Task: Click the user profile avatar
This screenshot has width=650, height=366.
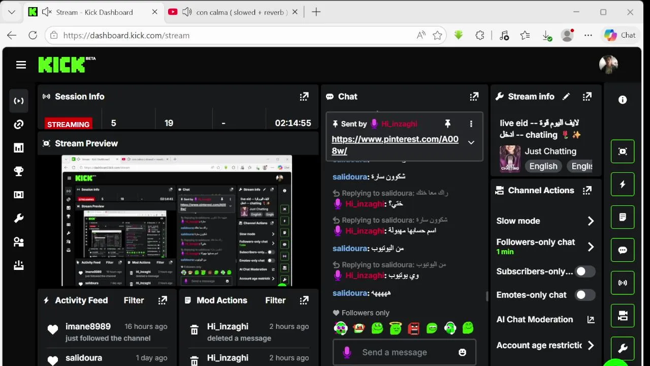Action: click(x=608, y=65)
